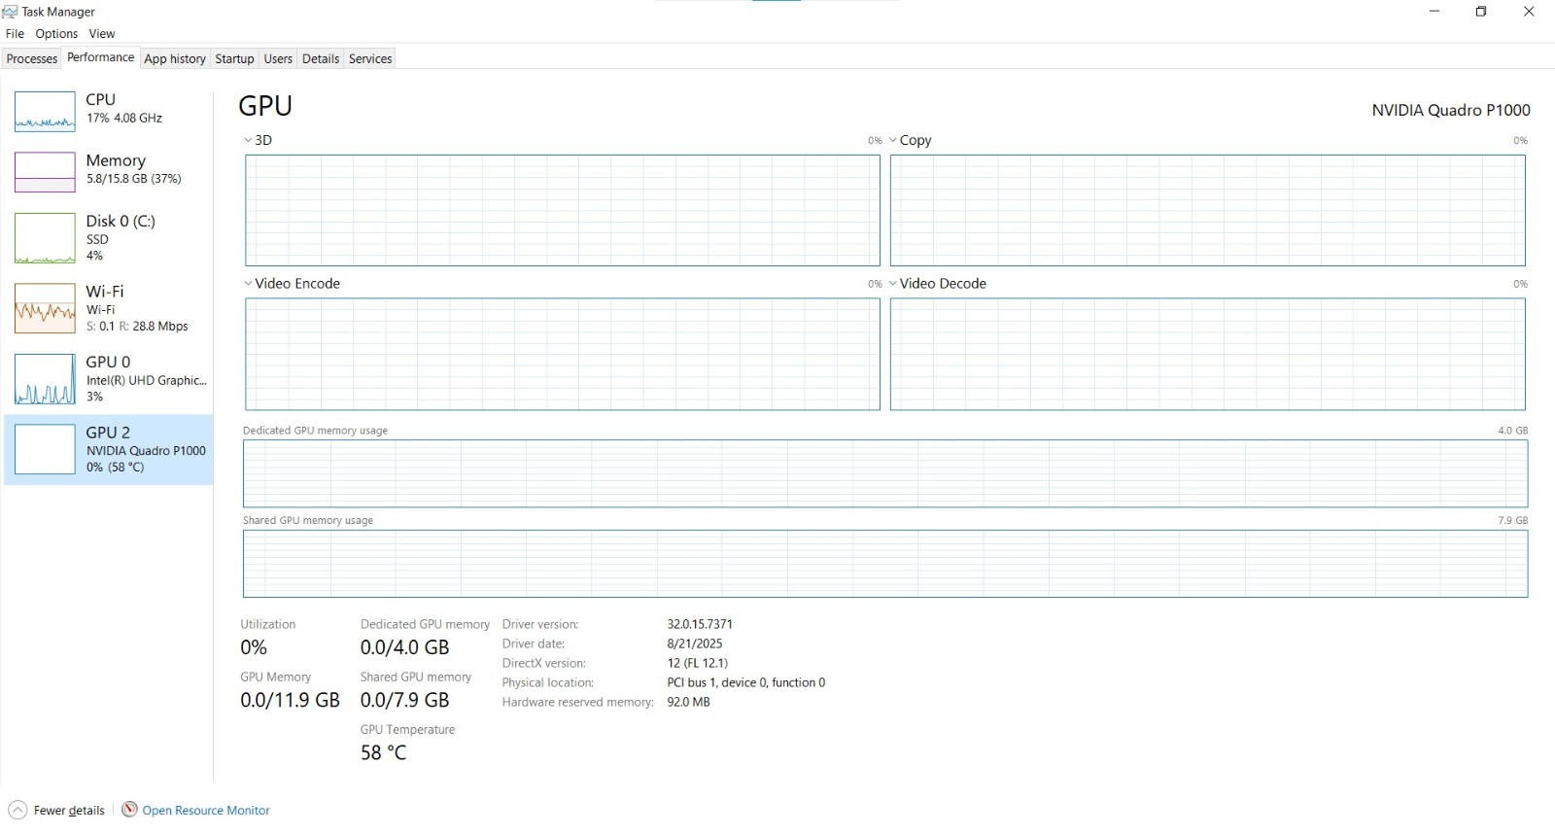Open the Copy engine graph dropdown
Viewport: 1555px width, 834px height.
click(x=893, y=140)
